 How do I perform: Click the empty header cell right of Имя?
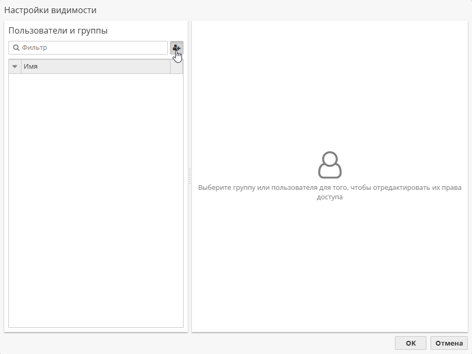(x=177, y=67)
